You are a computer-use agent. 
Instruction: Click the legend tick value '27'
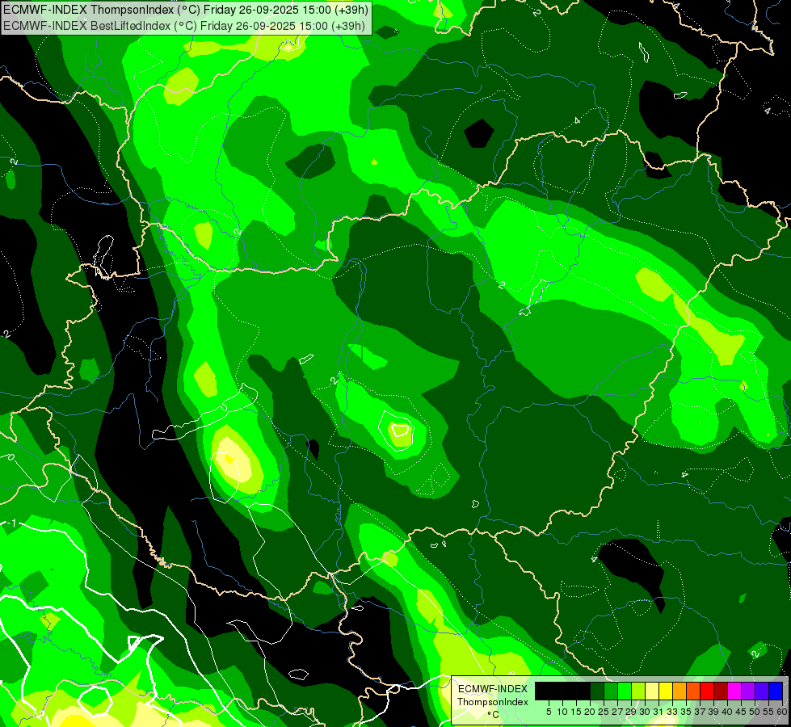pyautogui.click(x=617, y=712)
